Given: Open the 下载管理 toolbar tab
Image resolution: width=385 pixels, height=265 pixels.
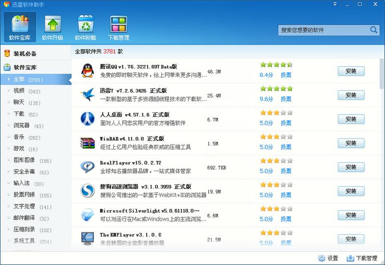Looking at the screenshot, I should [x=118, y=27].
